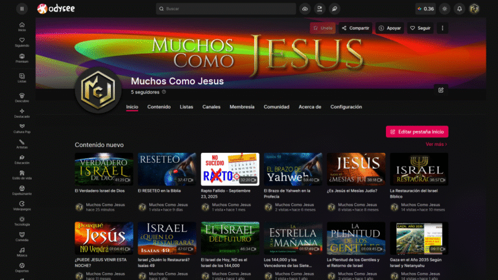Viewport: 498px width, 280px height.
Task: Click the edit pencil icon on banner
Action: [441, 90]
